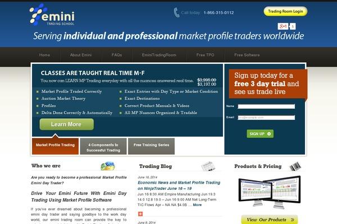Click the Exact Destinations bullet
Screen dimensions: 337x224
click(142, 99)
